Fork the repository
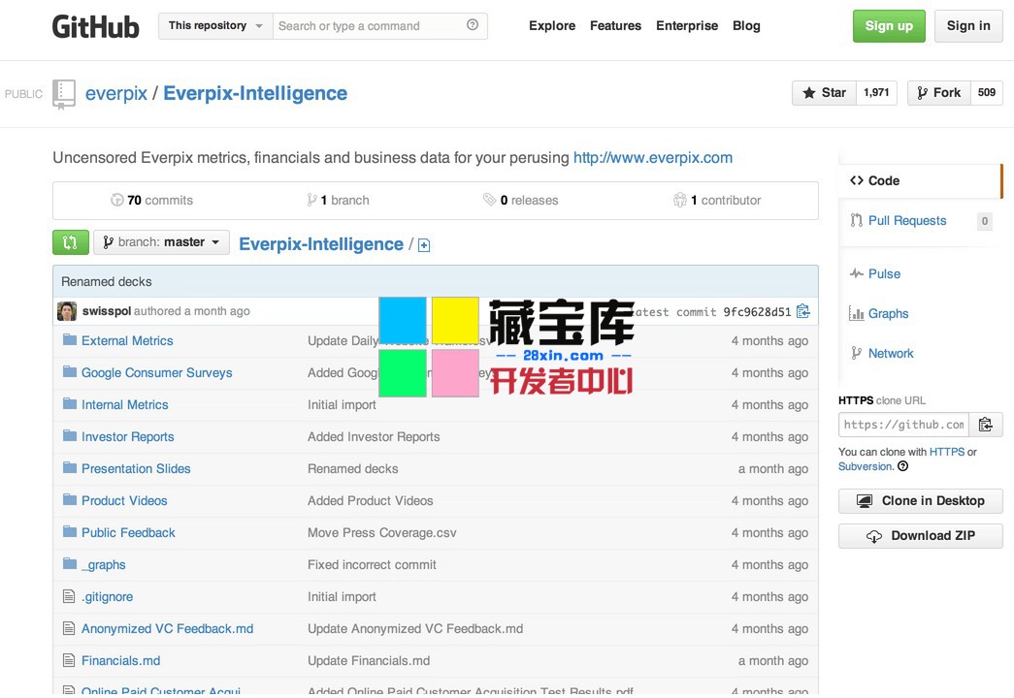1014x698 pixels. pos(937,93)
